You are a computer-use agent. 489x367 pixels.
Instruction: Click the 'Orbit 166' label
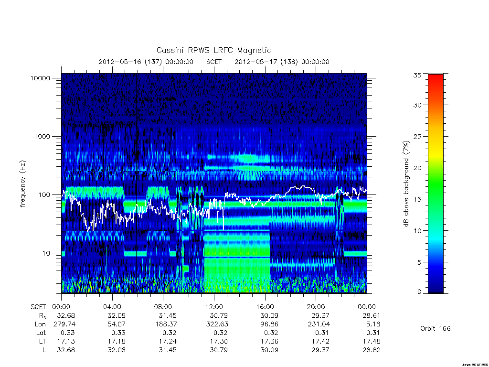(x=436, y=328)
